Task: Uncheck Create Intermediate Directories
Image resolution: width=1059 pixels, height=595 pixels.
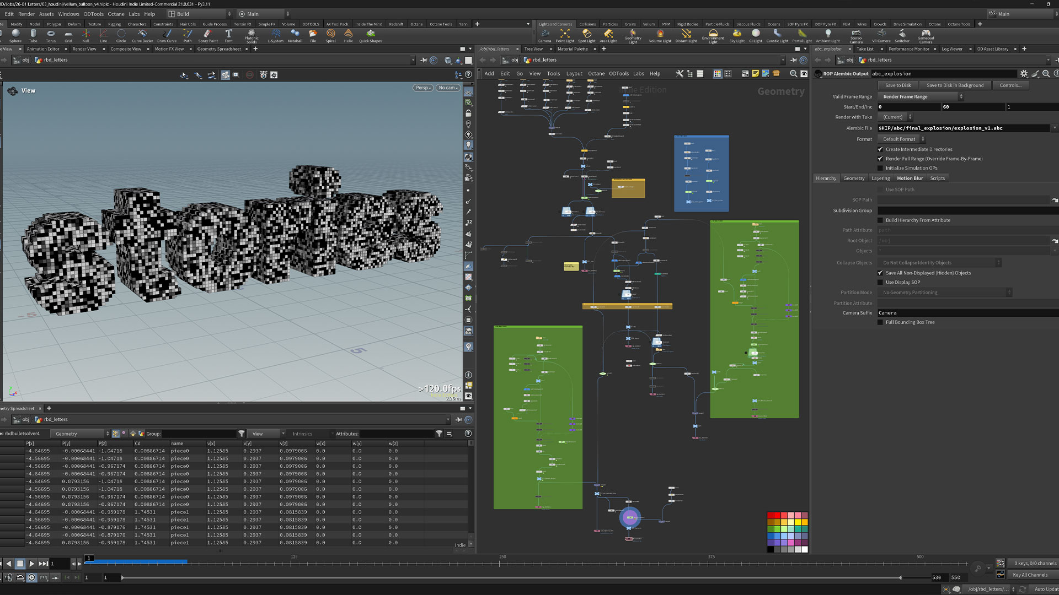Action: (880, 149)
